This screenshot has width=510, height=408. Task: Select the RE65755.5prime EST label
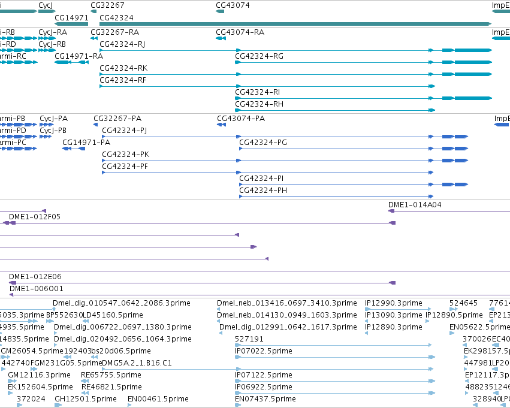[x=111, y=376]
